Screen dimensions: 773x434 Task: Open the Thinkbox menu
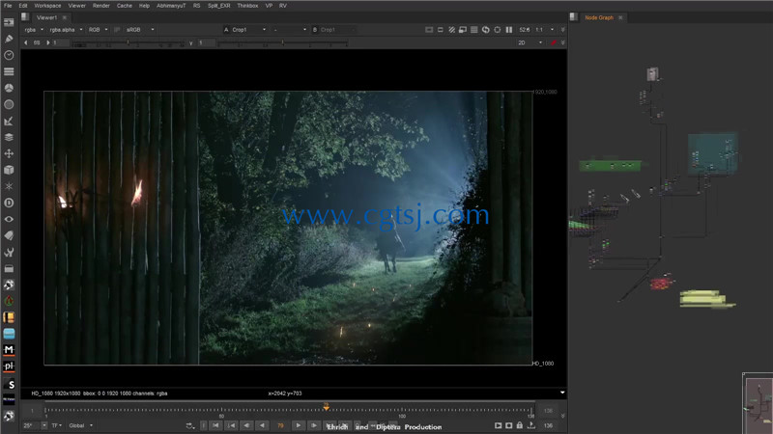(247, 6)
